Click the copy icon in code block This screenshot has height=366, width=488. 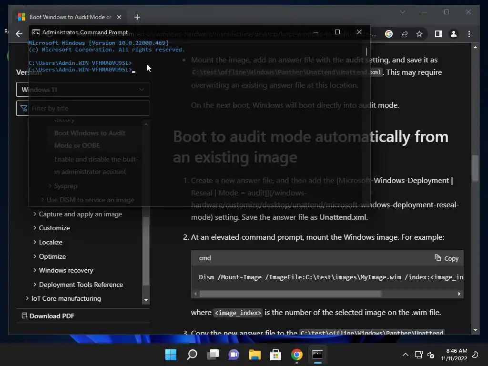pos(438,258)
